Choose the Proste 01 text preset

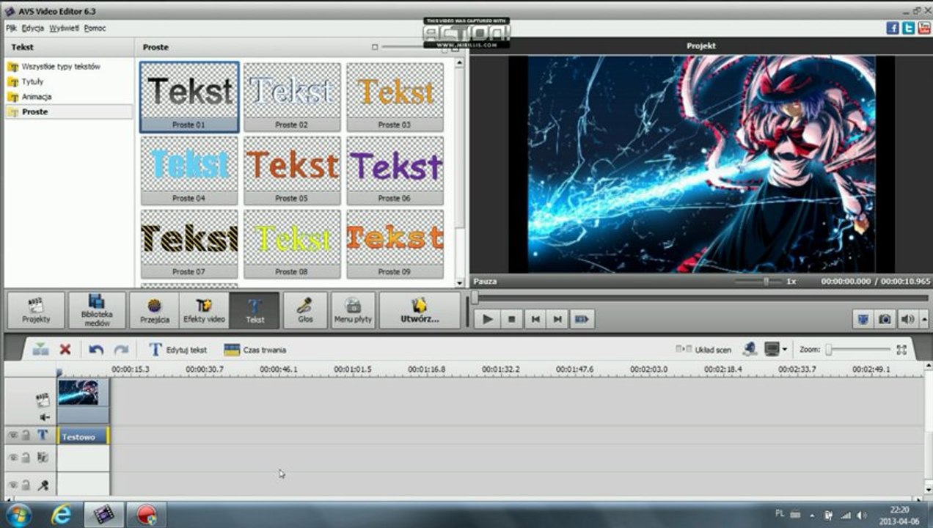pyautogui.click(x=189, y=97)
